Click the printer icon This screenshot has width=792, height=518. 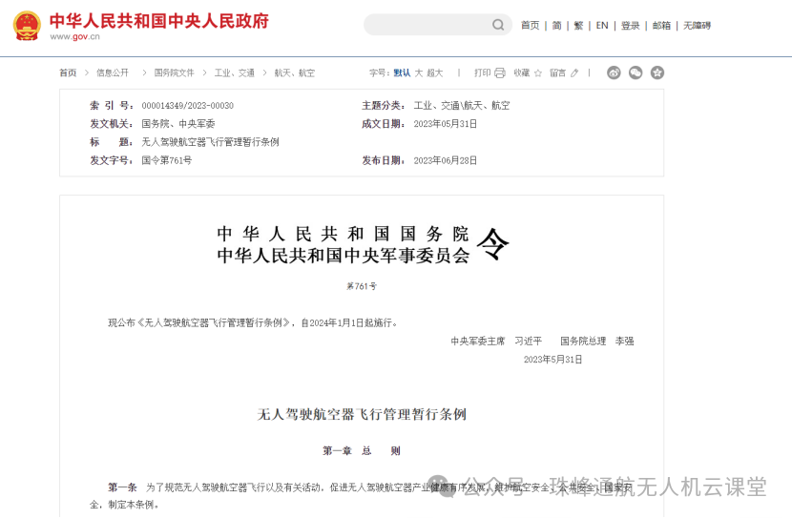click(500, 73)
